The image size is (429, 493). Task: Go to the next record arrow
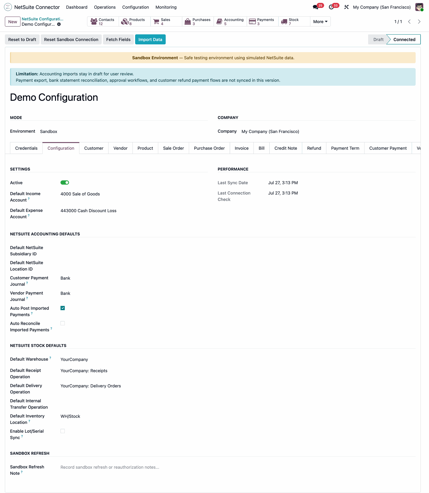[x=419, y=22]
